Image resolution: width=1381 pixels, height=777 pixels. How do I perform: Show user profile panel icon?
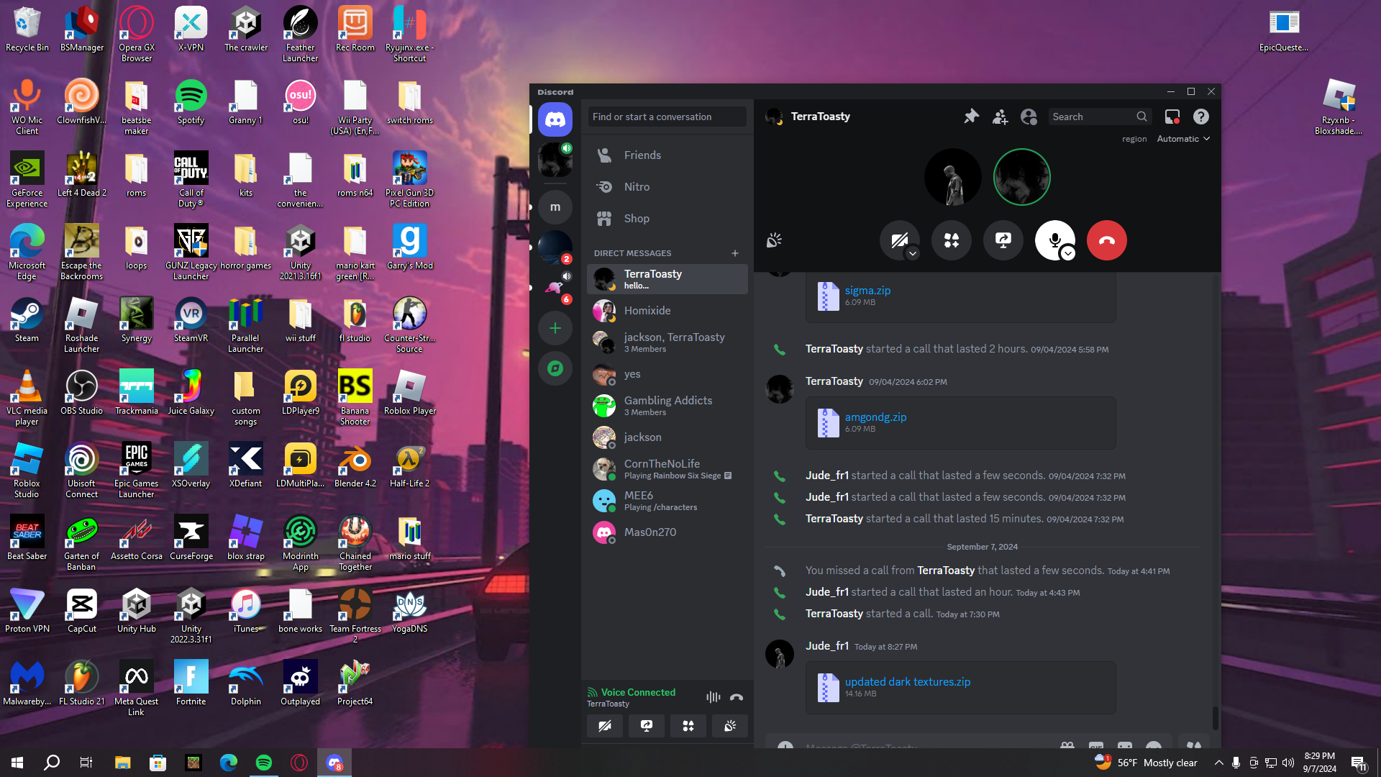pos(1029,117)
